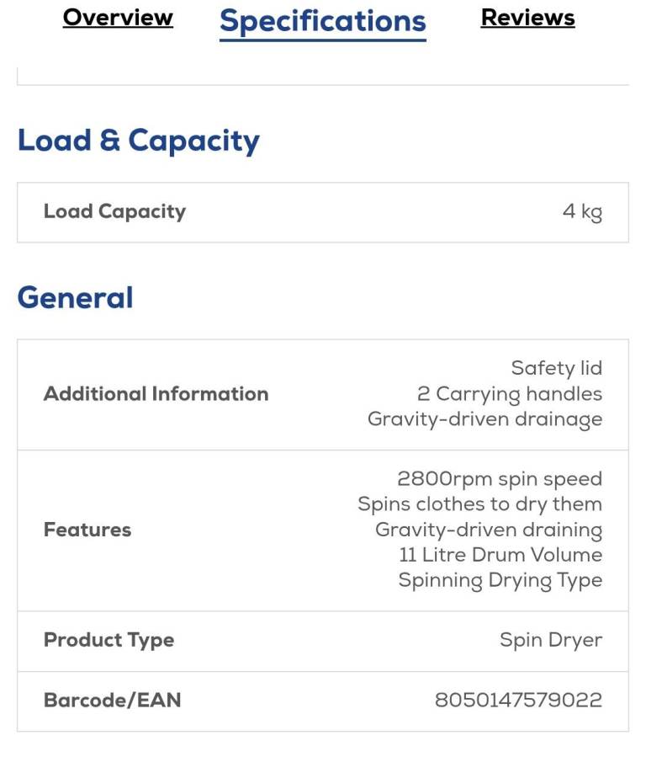The image size is (646, 762).
Task: Click the General section heading
Action: 76,298
